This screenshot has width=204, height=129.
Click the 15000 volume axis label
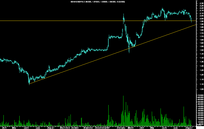point(201,120)
